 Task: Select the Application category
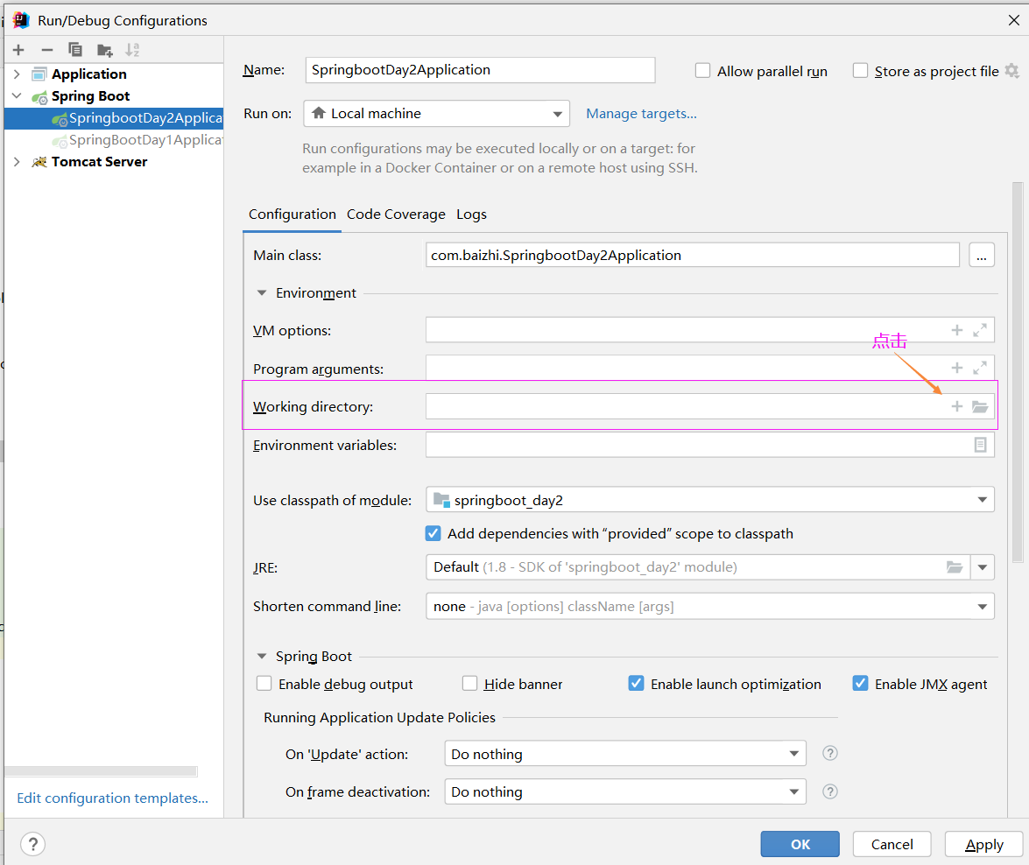point(88,74)
